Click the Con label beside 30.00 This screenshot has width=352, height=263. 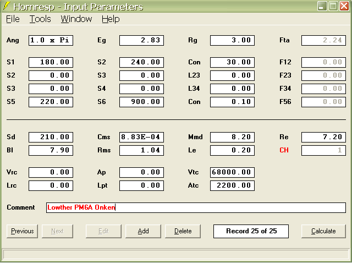(194, 62)
